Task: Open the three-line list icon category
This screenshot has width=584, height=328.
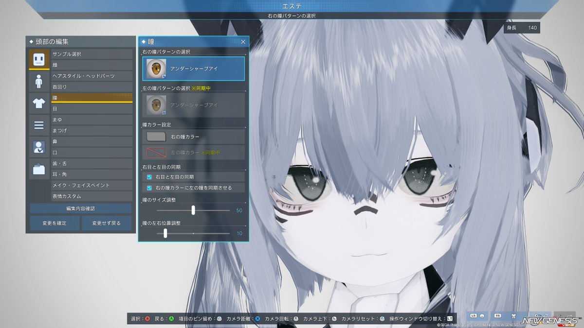Action: pos(39,125)
